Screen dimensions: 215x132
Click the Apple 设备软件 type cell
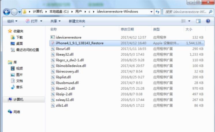[x=166, y=43]
